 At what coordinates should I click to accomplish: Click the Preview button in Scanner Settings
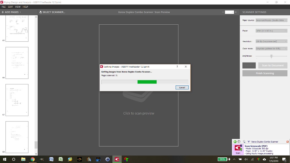(249, 65)
